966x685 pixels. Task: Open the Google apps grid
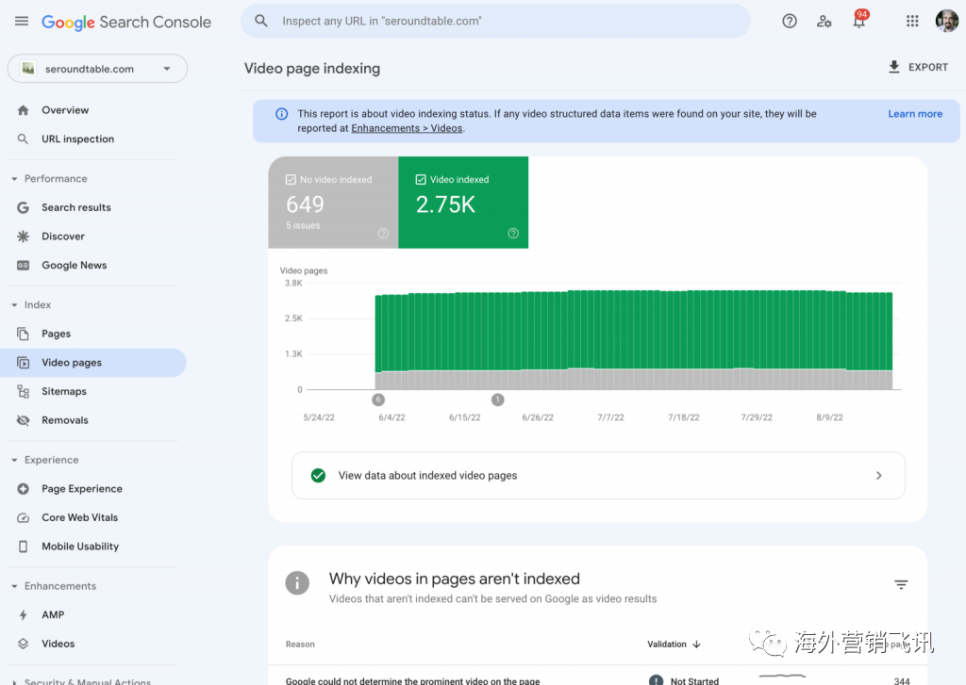(x=912, y=21)
